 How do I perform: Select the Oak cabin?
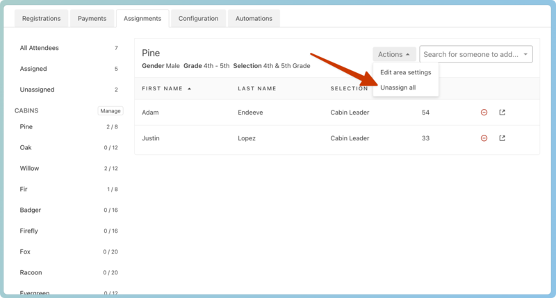(26, 148)
